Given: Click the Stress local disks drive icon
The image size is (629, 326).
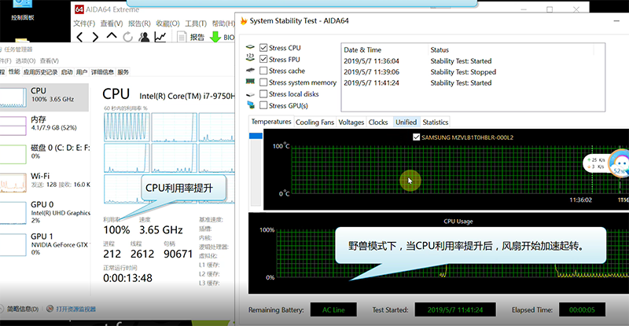Looking at the screenshot, I should [x=250, y=94].
